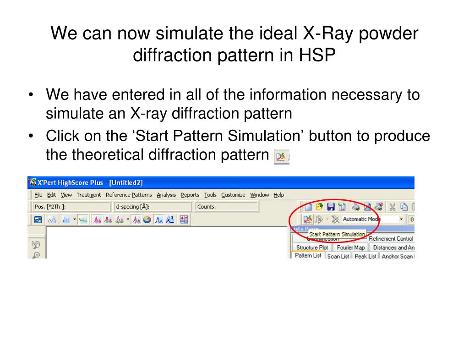Open the small dropdown beside the batch run icon

point(327,220)
